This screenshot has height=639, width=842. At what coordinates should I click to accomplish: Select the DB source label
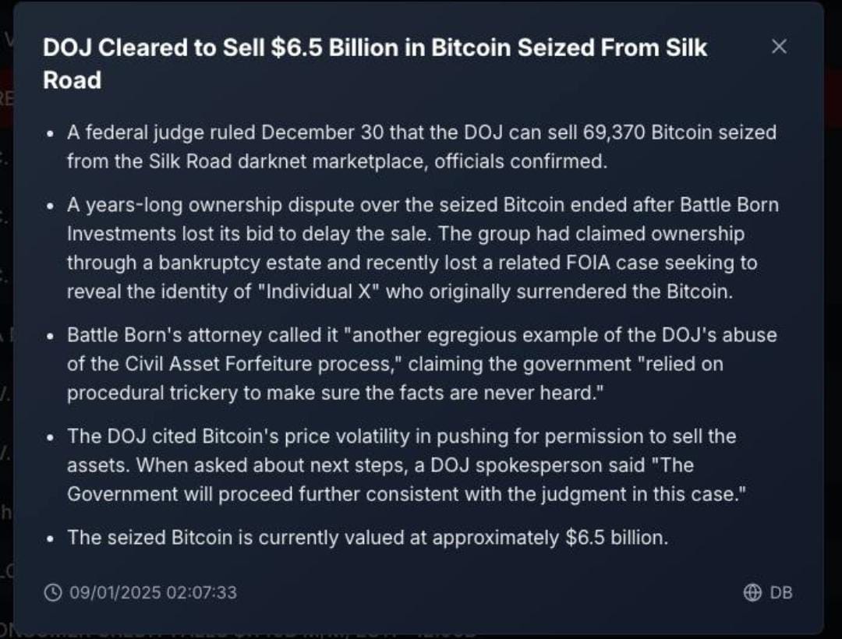tap(780, 592)
